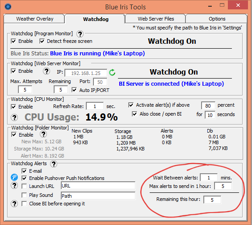The width and height of the screenshot is (252, 225).
Task: Toggle Detect freeze screen checkbox
Action: click(42, 41)
